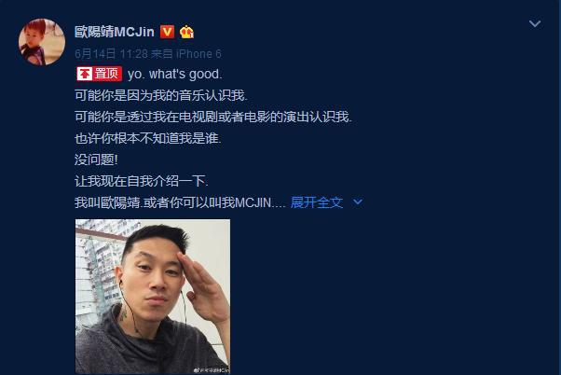561x375 pixels.
Task: Open the post timestamp 6月14日 11:28
Action: click(x=111, y=54)
